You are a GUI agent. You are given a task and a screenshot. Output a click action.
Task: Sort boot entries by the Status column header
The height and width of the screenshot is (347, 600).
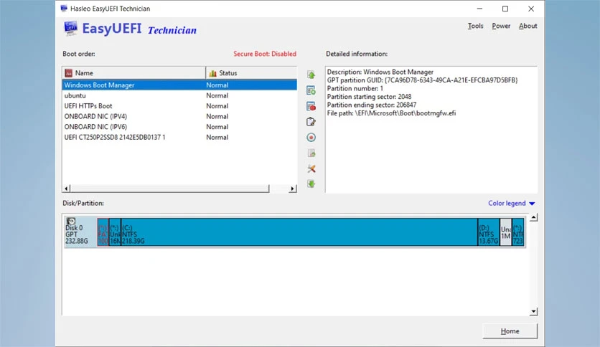coord(251,73)
